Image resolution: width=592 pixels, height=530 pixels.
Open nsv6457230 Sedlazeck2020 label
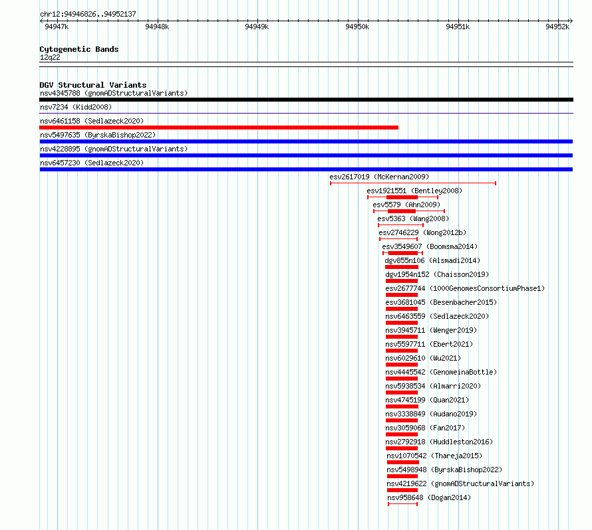92,163
